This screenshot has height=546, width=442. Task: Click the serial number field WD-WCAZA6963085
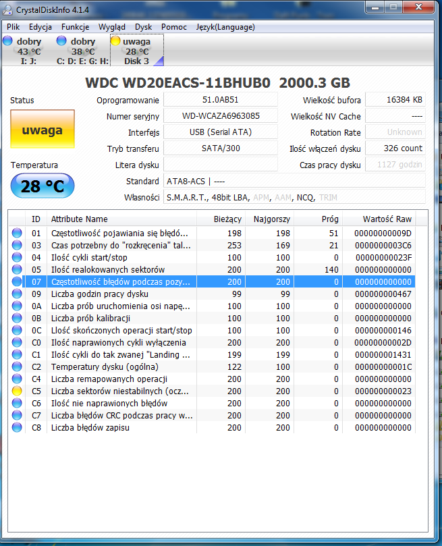coord(221,116)
